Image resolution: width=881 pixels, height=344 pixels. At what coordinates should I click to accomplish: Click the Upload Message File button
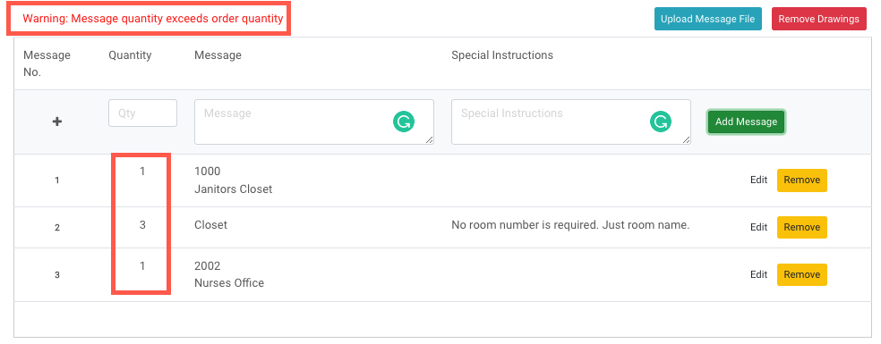(x=708, y=19)
